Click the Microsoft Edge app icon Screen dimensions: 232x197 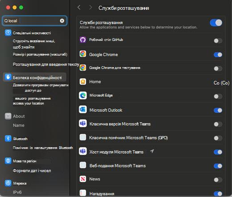[x=83, y=96]
